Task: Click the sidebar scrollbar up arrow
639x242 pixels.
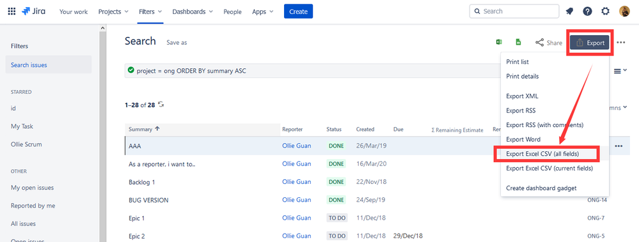Action: pyautogui.click(x=103, y=27)
